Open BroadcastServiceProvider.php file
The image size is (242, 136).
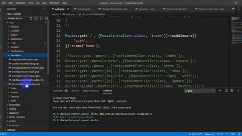28,68
